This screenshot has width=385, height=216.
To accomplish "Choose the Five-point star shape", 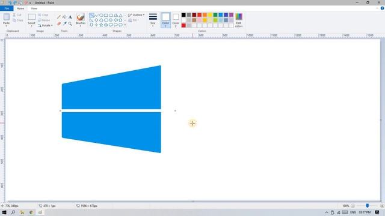I will [x=101, y=25].
